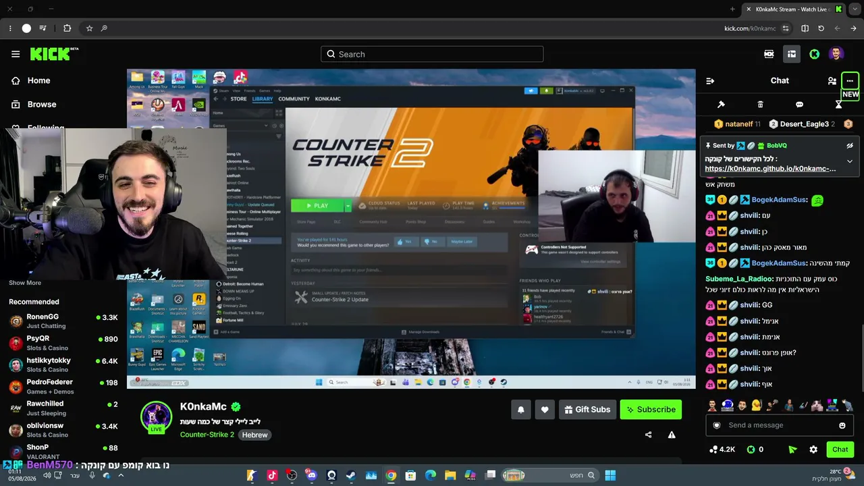Click the trash can icon in chat
The image size is (864, 486).
(760, 105)
